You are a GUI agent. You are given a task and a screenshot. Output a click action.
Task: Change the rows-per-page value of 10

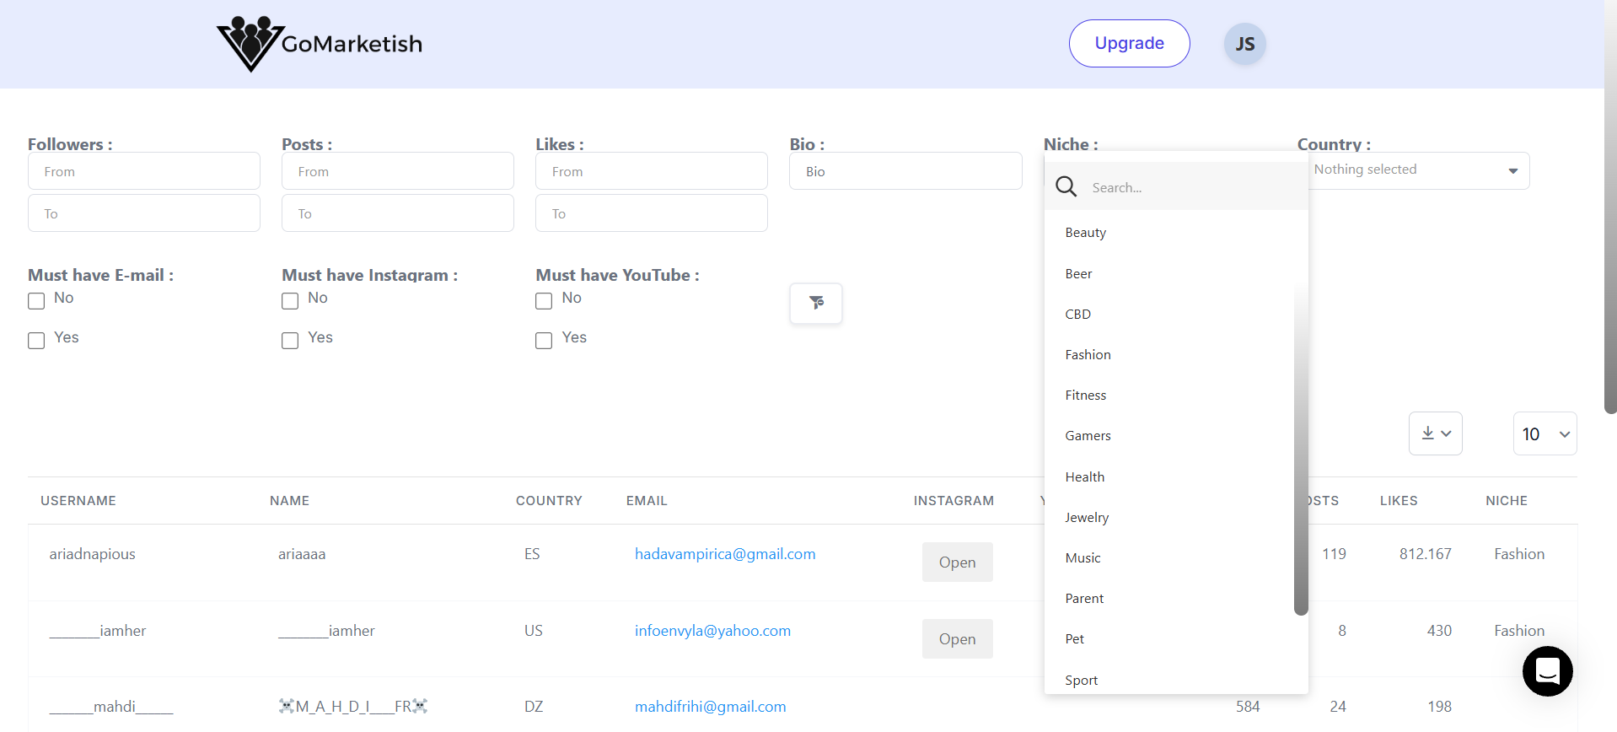click(1545, 433)
